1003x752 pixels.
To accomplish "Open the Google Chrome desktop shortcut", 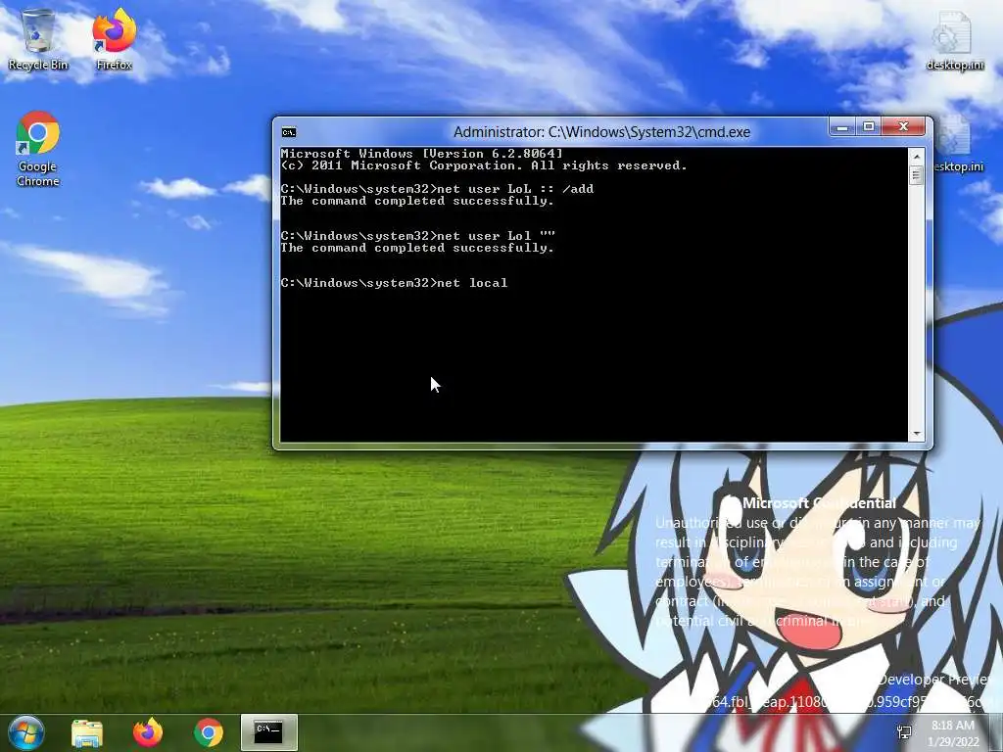I will 38,149.
